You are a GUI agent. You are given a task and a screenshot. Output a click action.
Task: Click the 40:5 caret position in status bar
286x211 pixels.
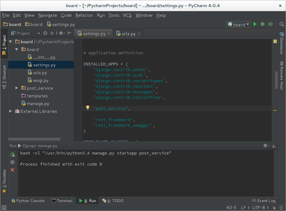point(231,207)
